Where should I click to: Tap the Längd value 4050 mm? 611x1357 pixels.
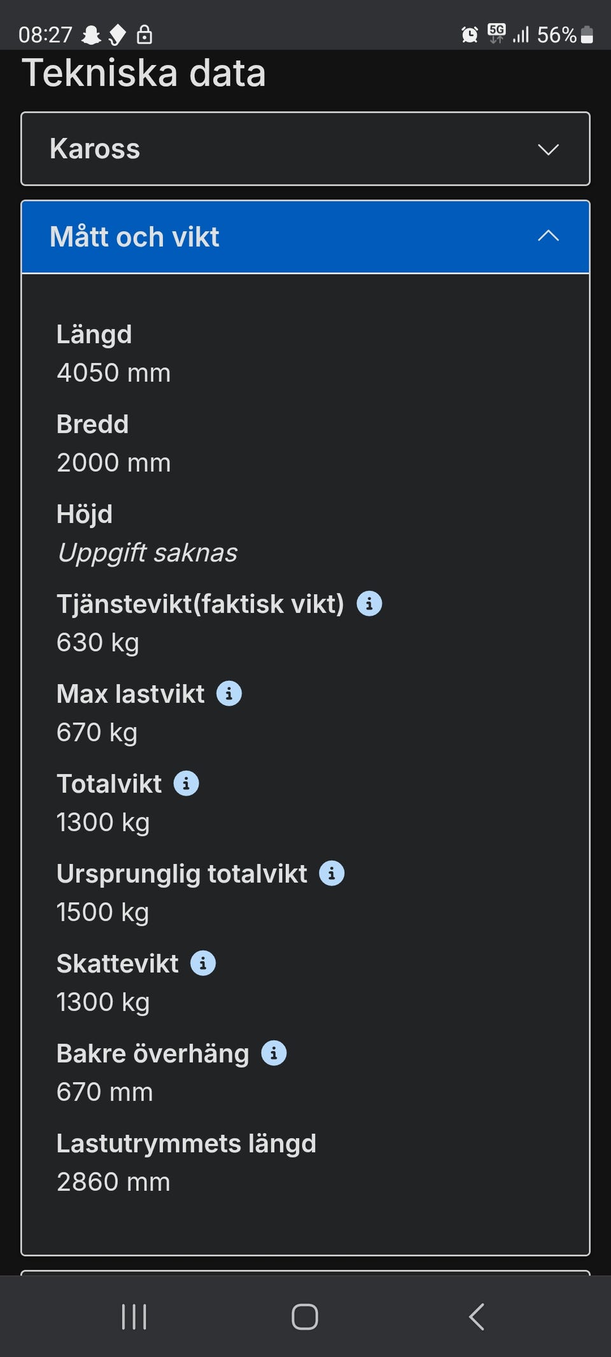click(x=114, y=373)
